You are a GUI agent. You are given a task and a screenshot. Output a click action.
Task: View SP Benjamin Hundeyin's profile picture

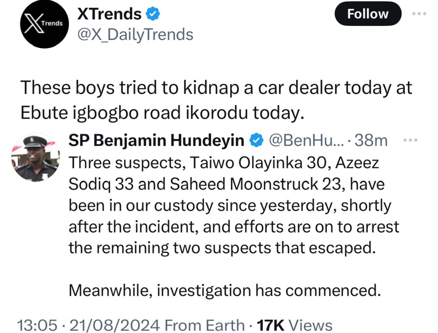[x=35, y=157]
